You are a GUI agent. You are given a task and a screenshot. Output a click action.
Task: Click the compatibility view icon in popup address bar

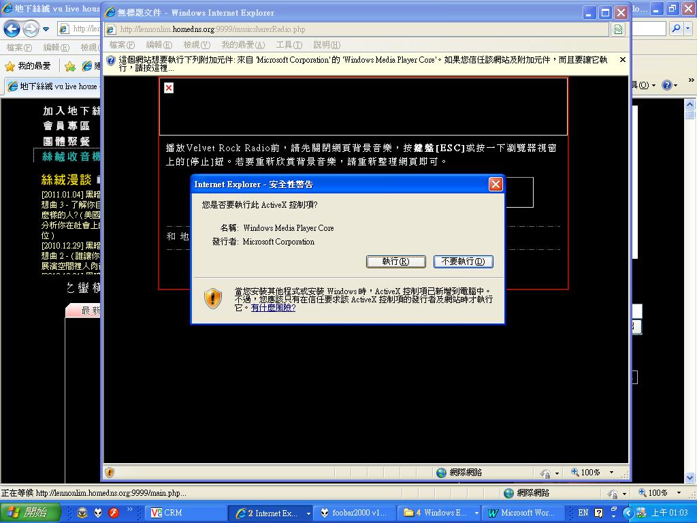[618, 29]
